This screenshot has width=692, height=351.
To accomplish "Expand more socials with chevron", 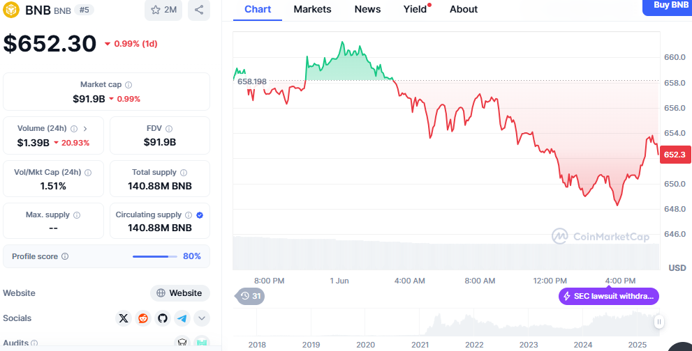I will [x=202, y=318].
